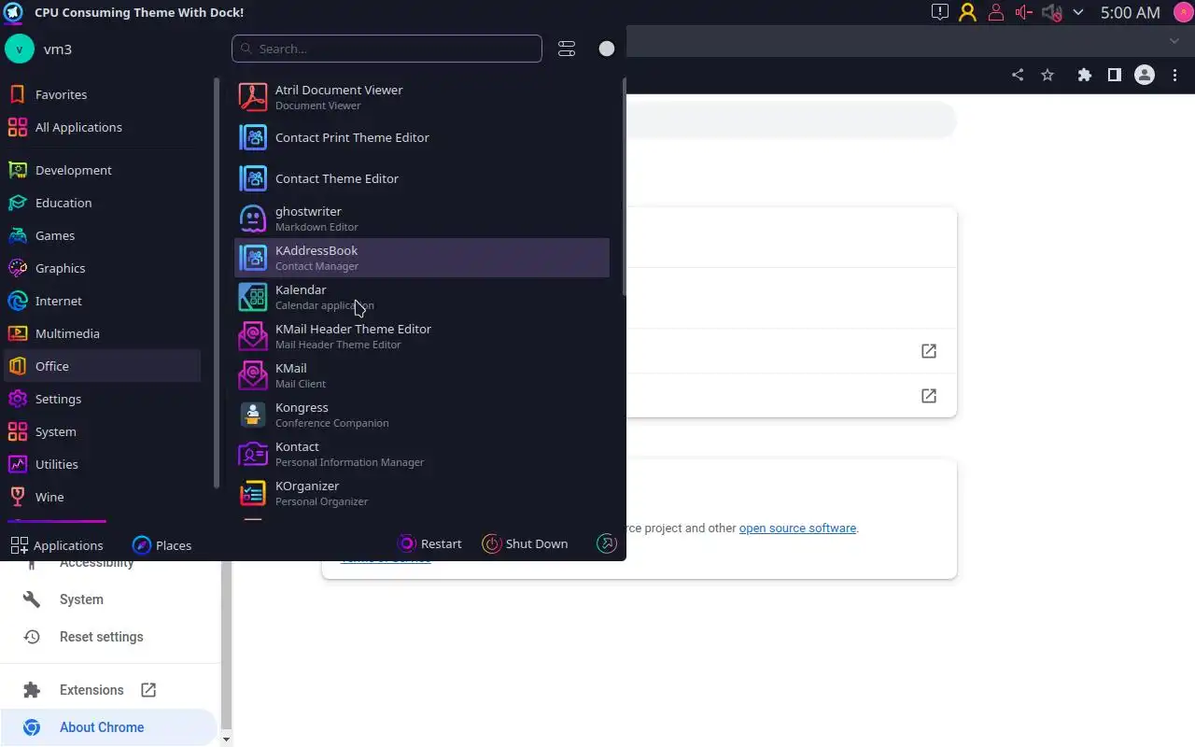1195x747 pixels.
Task: Open KOrganizer Personal Organizer icon
Action: click(253, 493)
